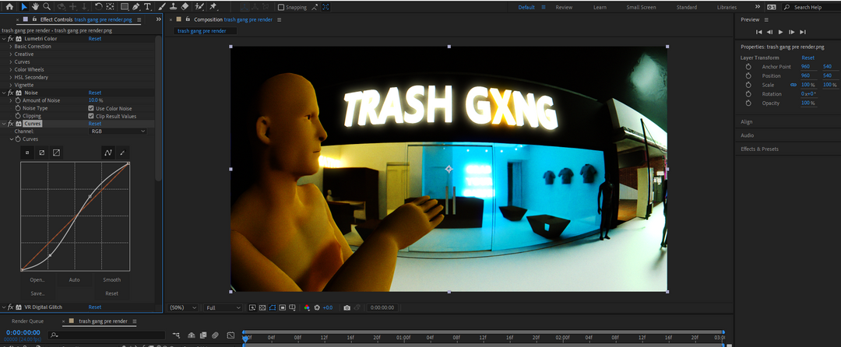Screen dimensions: 841x347
Task: Take snapshot with camera icon
Action: (347, 307)
